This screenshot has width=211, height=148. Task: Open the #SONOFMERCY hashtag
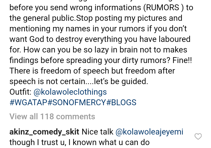pyautogui.click(x=77, y=102)
